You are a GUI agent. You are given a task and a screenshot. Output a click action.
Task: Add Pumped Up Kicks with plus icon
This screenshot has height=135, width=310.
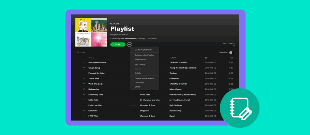tap(84, 73)
